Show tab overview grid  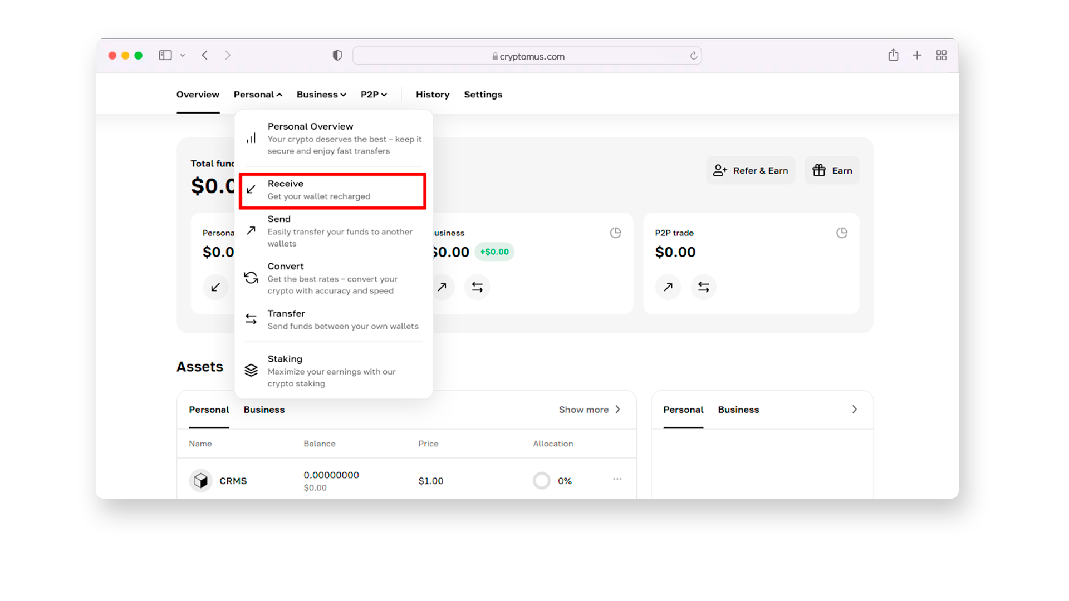(941, 55)
